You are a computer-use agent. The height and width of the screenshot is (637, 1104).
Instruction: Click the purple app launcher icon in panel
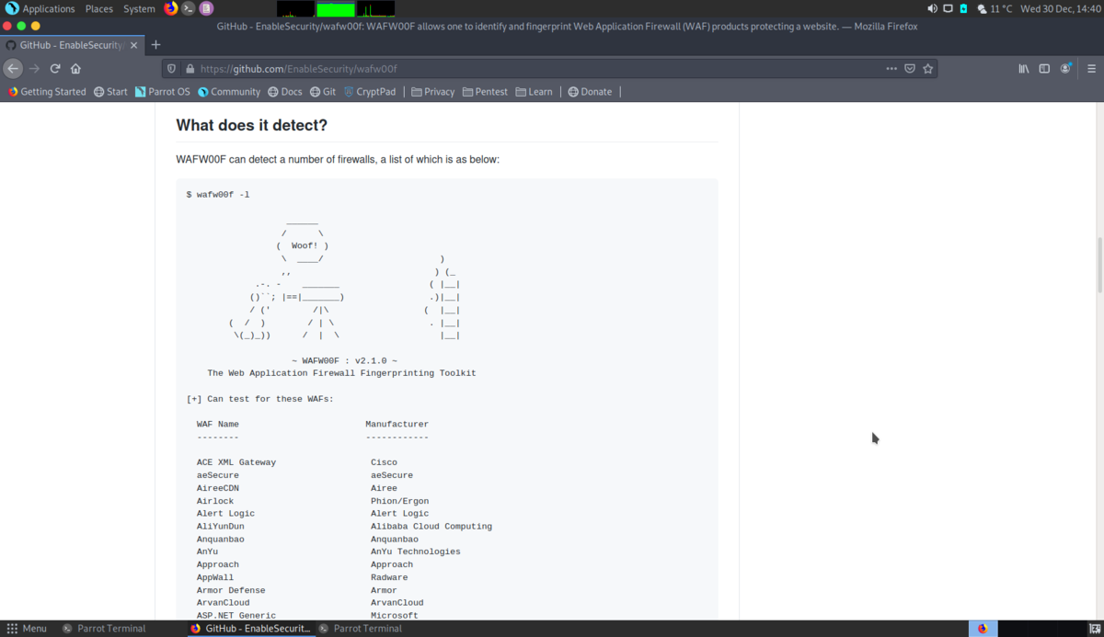pyautogui.click(x=206, y=8)
